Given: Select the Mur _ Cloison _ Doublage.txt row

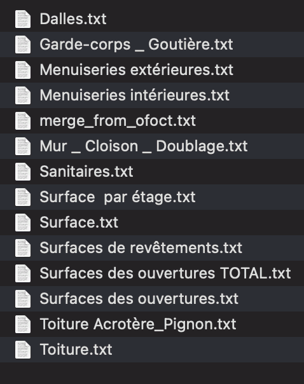Looking at the screenshot, I should [x=152, y=146].
